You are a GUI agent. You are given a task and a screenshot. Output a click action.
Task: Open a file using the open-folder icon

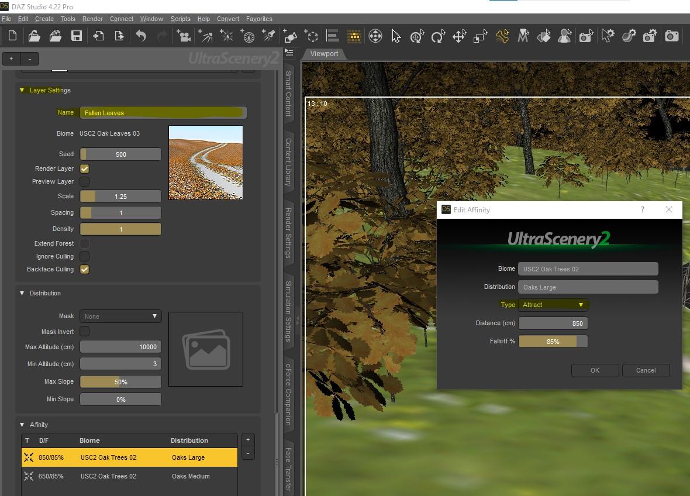34,36
